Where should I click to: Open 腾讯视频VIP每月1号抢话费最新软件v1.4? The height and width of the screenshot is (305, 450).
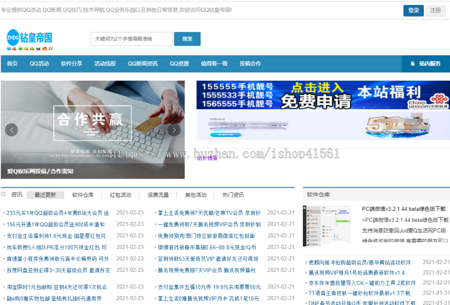(x=356, y=272)
